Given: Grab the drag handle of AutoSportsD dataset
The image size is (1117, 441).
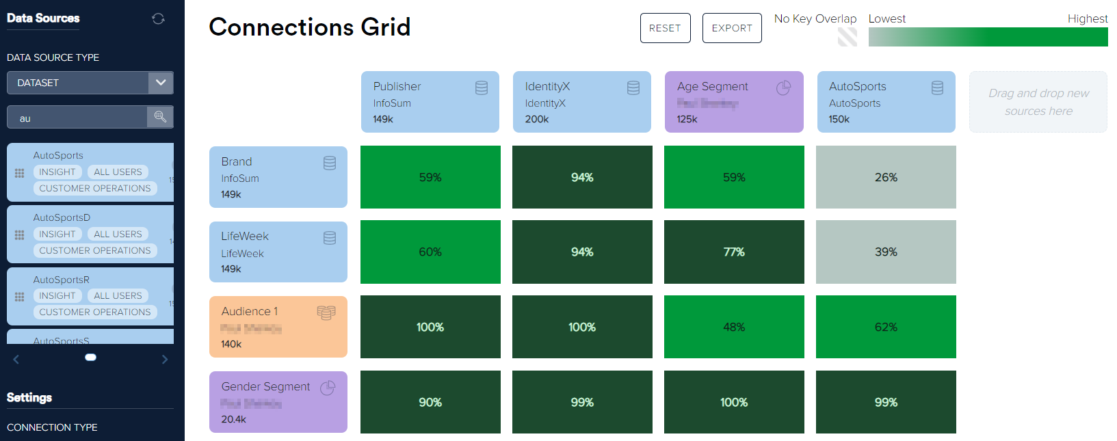Looking at the screenshot, I should pos(19,235).
